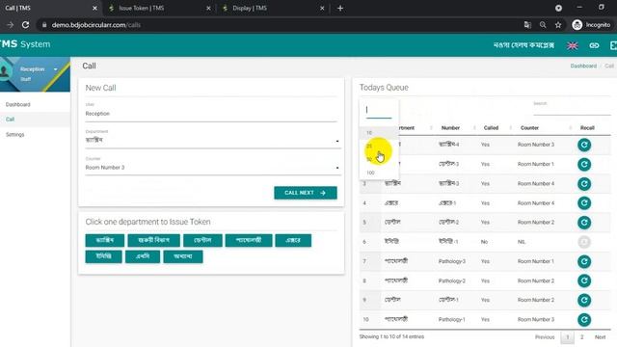Recall the Pathology-1 token

point(584,319)
